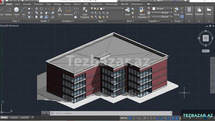
Task: Toggle layer 0 on/off lightbulb
Action: [92, 9]
